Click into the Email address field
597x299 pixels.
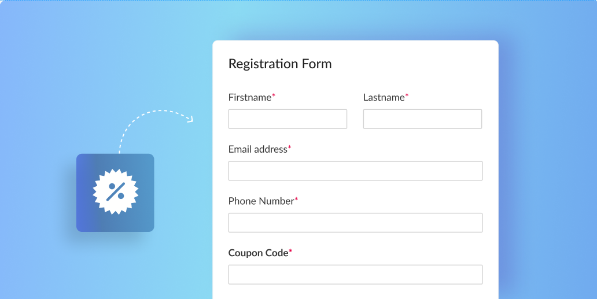[355, 171]
